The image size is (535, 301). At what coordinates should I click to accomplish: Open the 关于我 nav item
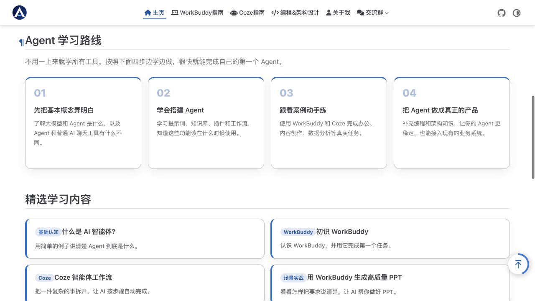[338, 13]
